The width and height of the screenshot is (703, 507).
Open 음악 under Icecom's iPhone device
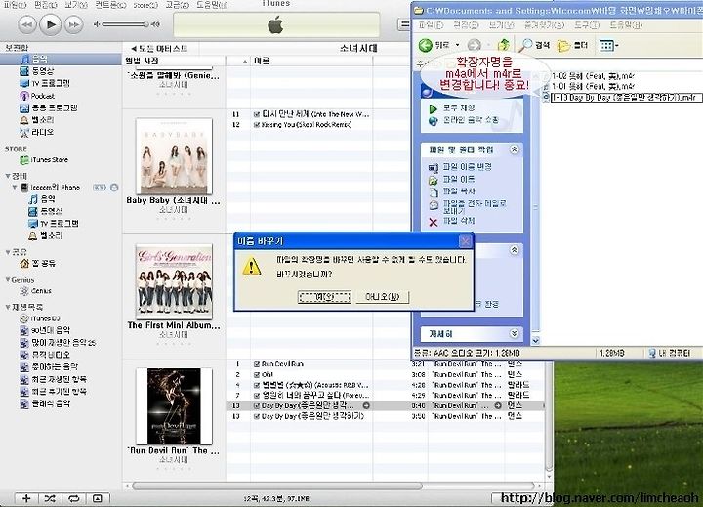pyautogui.click(x=48, y=198)
